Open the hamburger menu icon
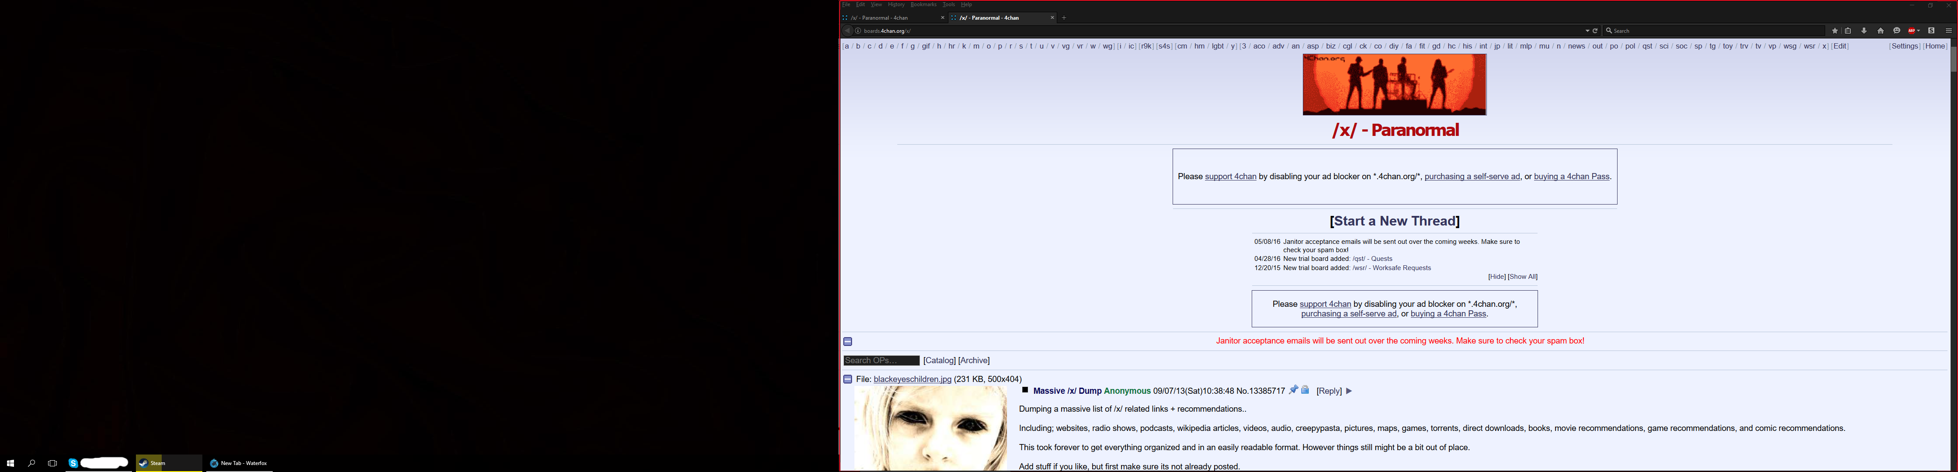 coord(1949,31)
